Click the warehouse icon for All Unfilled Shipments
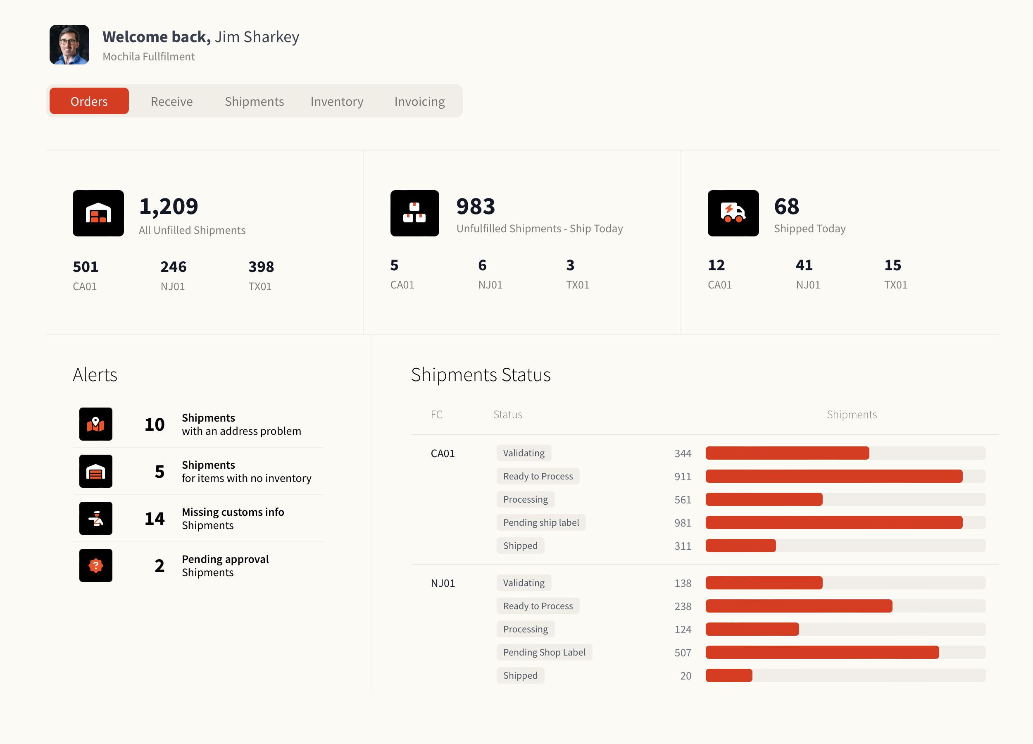Screen dimensions: 1033x744 98,213
